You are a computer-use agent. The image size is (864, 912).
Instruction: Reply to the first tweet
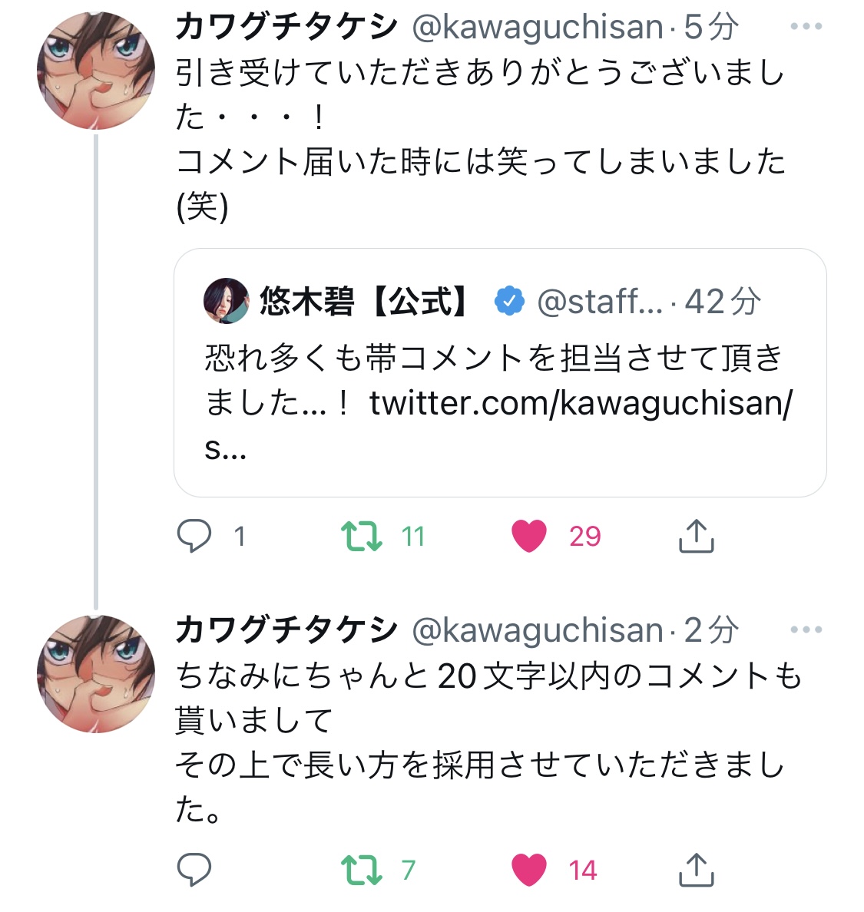tap(194, 536)
